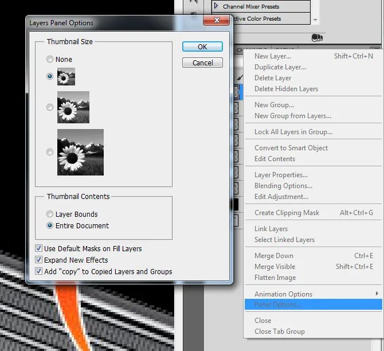The width and height of the screenshot is (384, 351).
Task: Select Delete Hidden Layers entry
Action: coord(314,89)
